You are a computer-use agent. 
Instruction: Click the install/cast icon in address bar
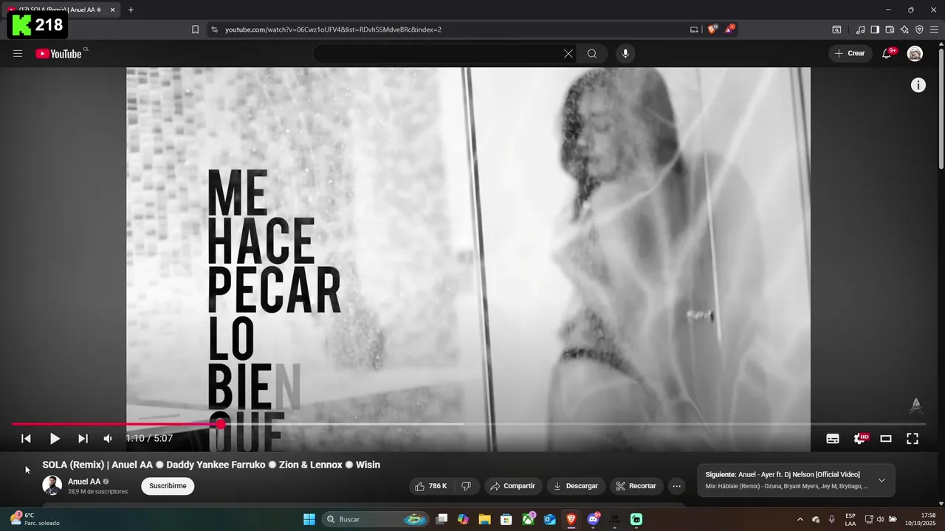pyautogui.click(x=694, y=29)
